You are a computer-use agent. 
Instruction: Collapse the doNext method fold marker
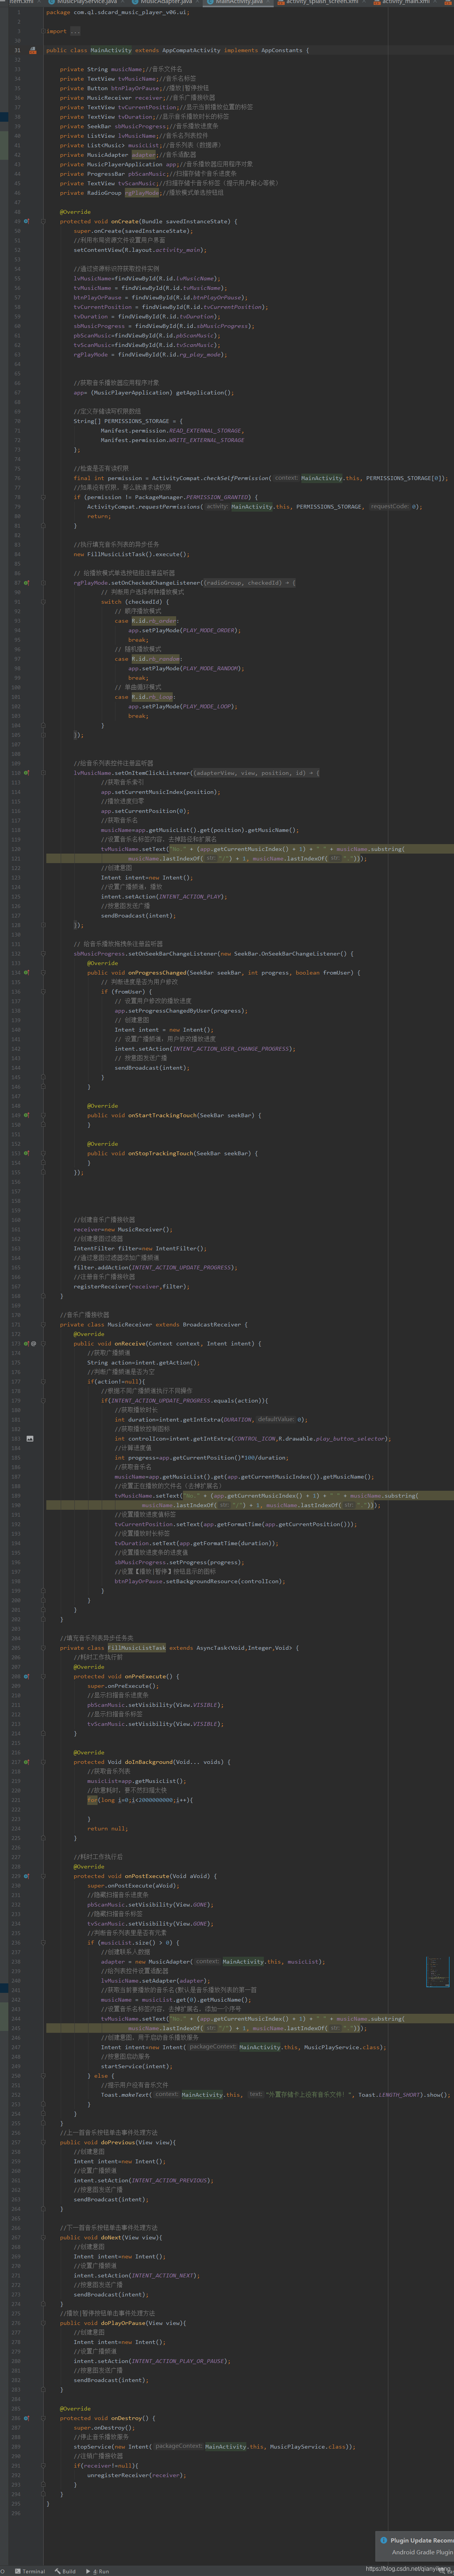tap(43, 2237)
